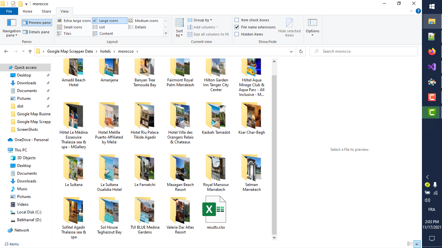Select the Kasbah Tamadot folder

click(x=216, y=119)
